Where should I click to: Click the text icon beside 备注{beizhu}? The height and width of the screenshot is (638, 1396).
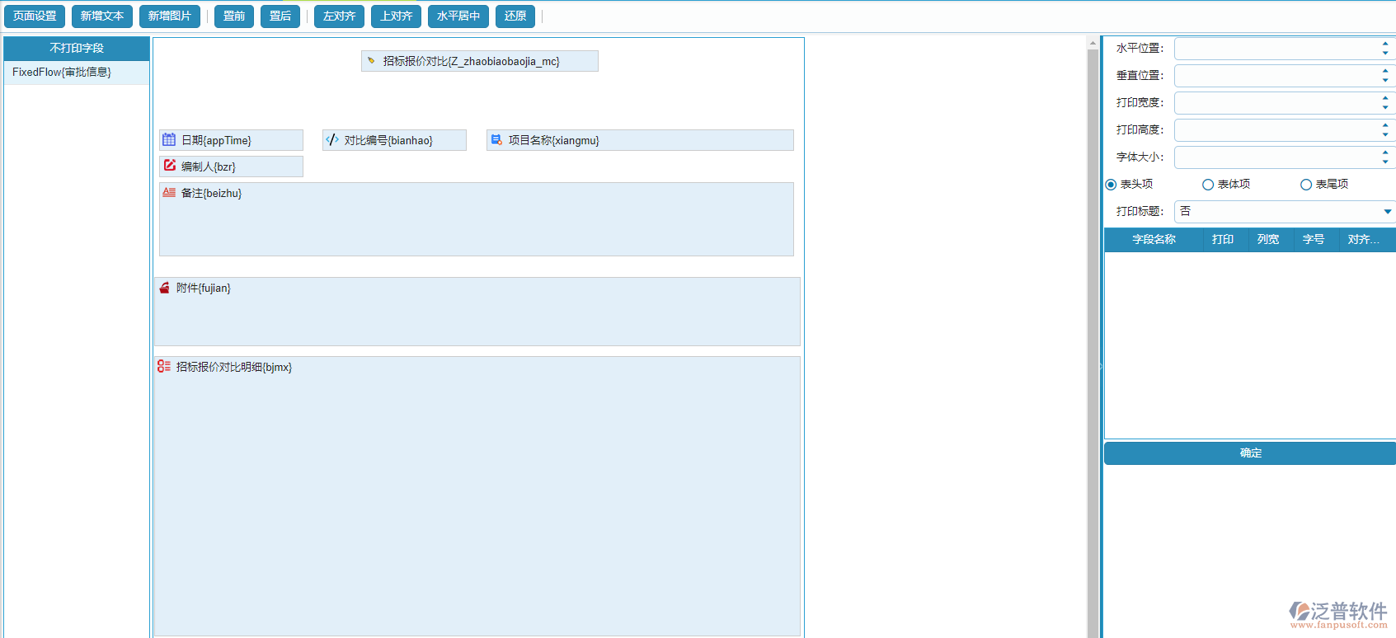169,193
